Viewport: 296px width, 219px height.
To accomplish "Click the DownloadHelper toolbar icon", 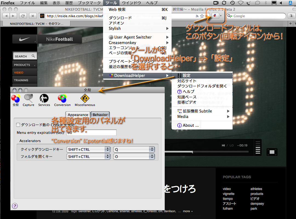I will (215, 16).
